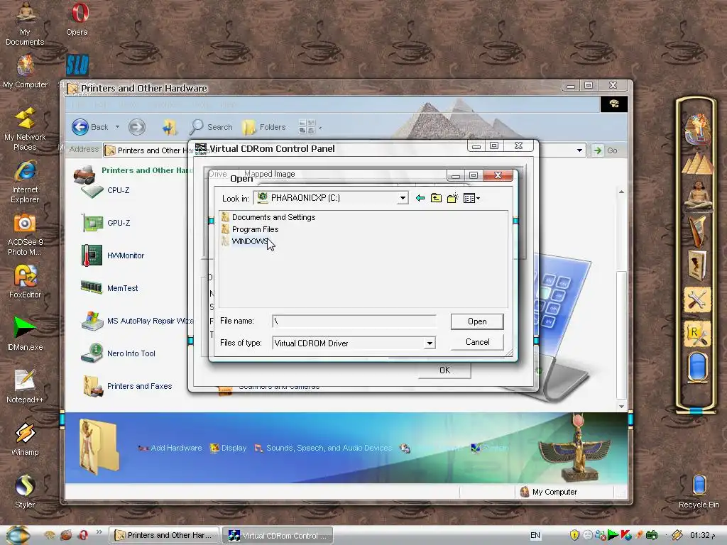Go back one folder in Open dialog
Image resolution: width=727 pixels, height=545 pixels.
420,199
